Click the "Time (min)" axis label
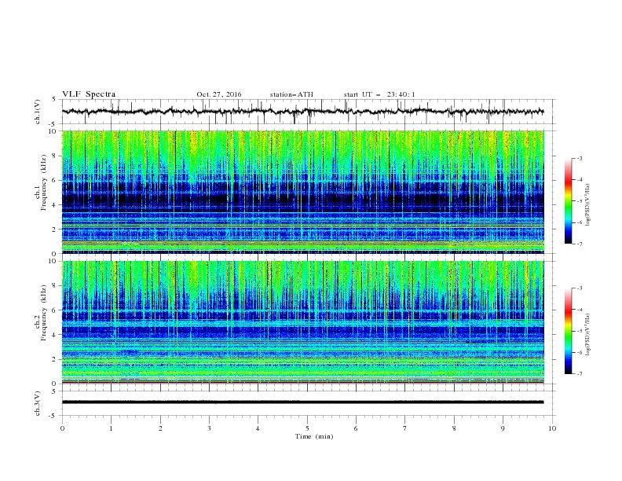The width and height of the screenshot is (622, 481). (x=314, y=436)
